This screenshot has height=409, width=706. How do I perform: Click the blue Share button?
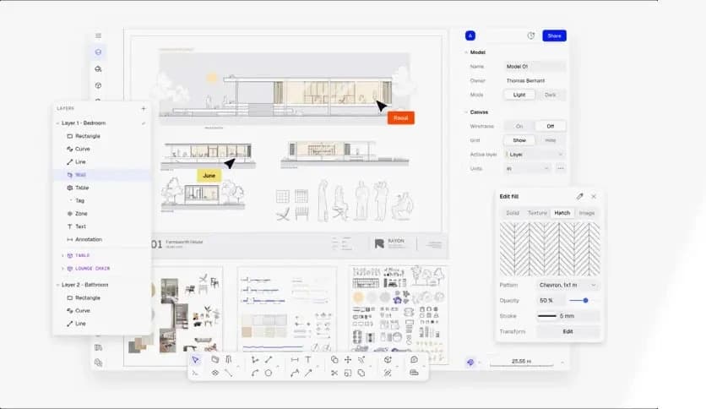coord(554,35)
